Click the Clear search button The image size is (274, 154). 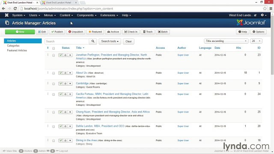(x=128, y=41)
